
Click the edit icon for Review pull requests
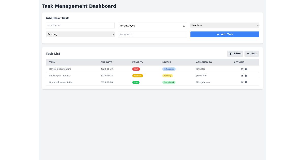coord(242,75)
